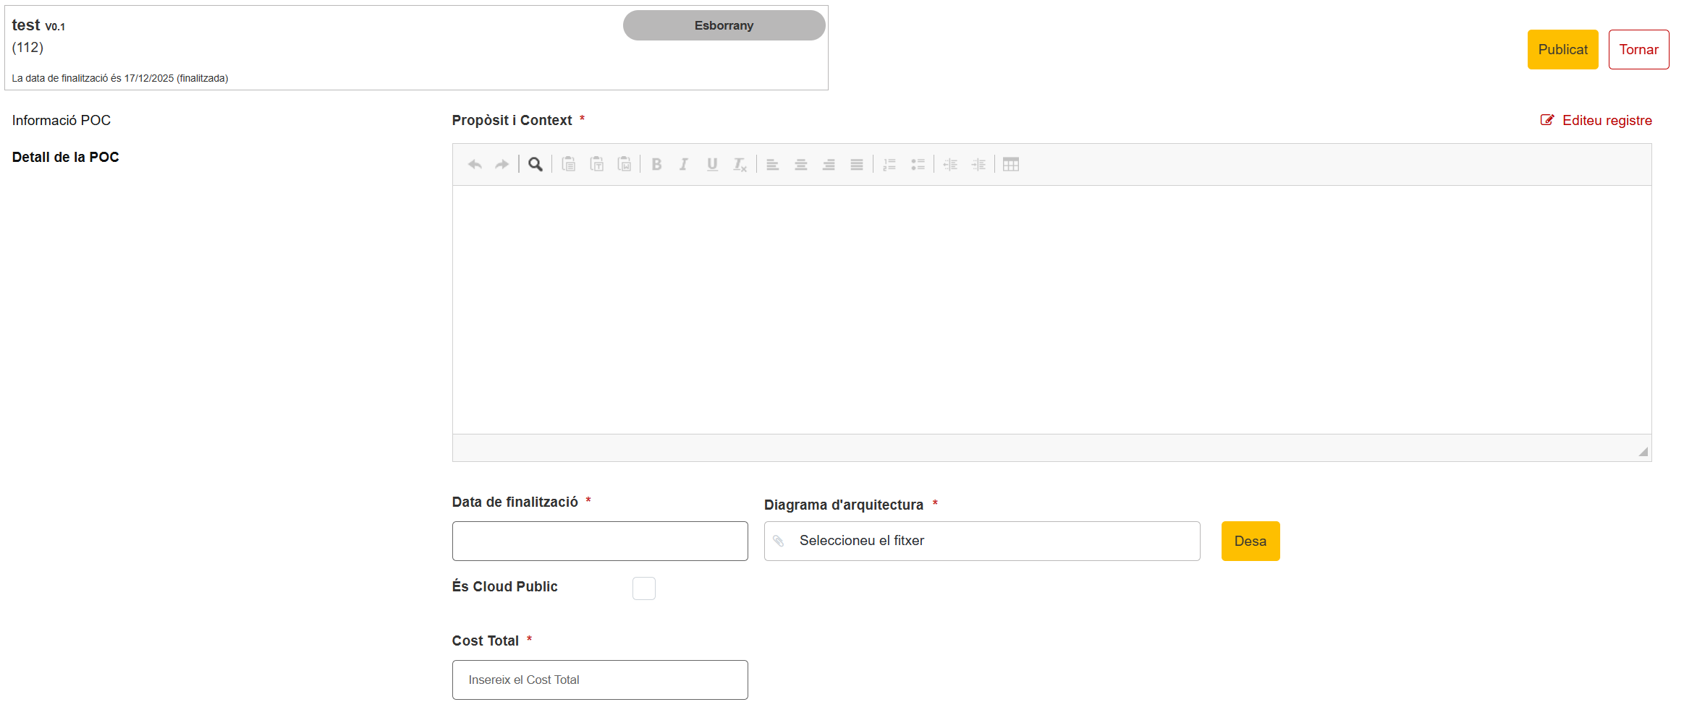
Task: Insert a bulleted list
Action: point(918,165)
